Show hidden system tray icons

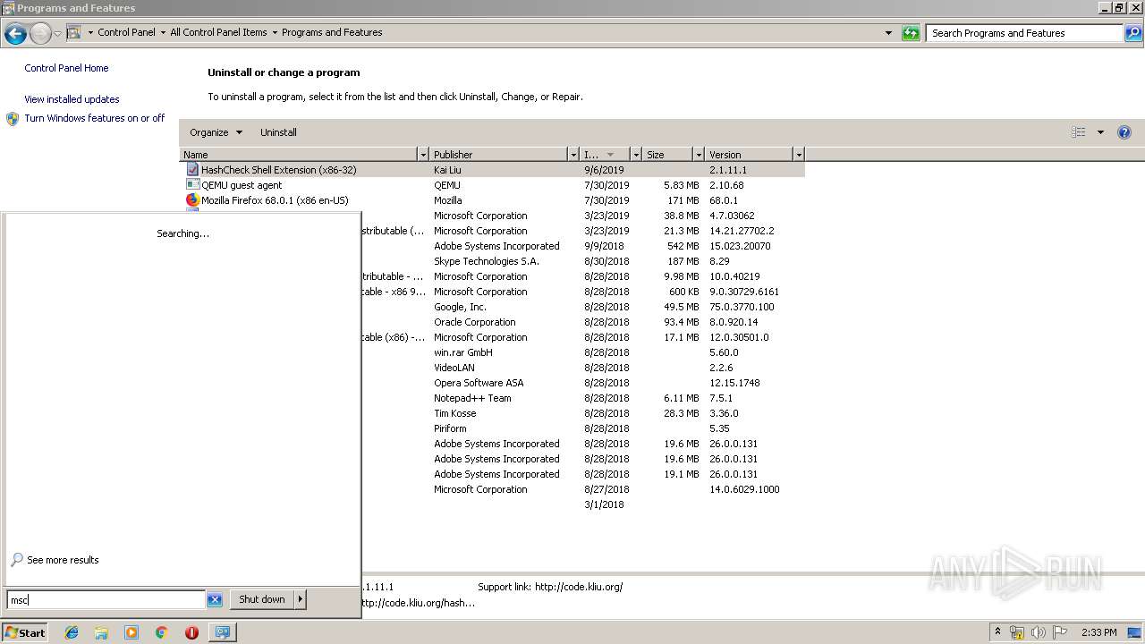(997, 632)
